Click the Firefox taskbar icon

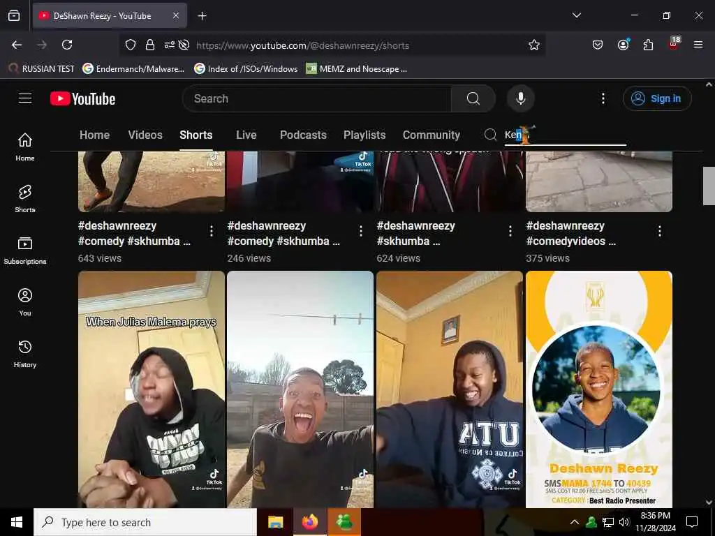coord(309,522)
